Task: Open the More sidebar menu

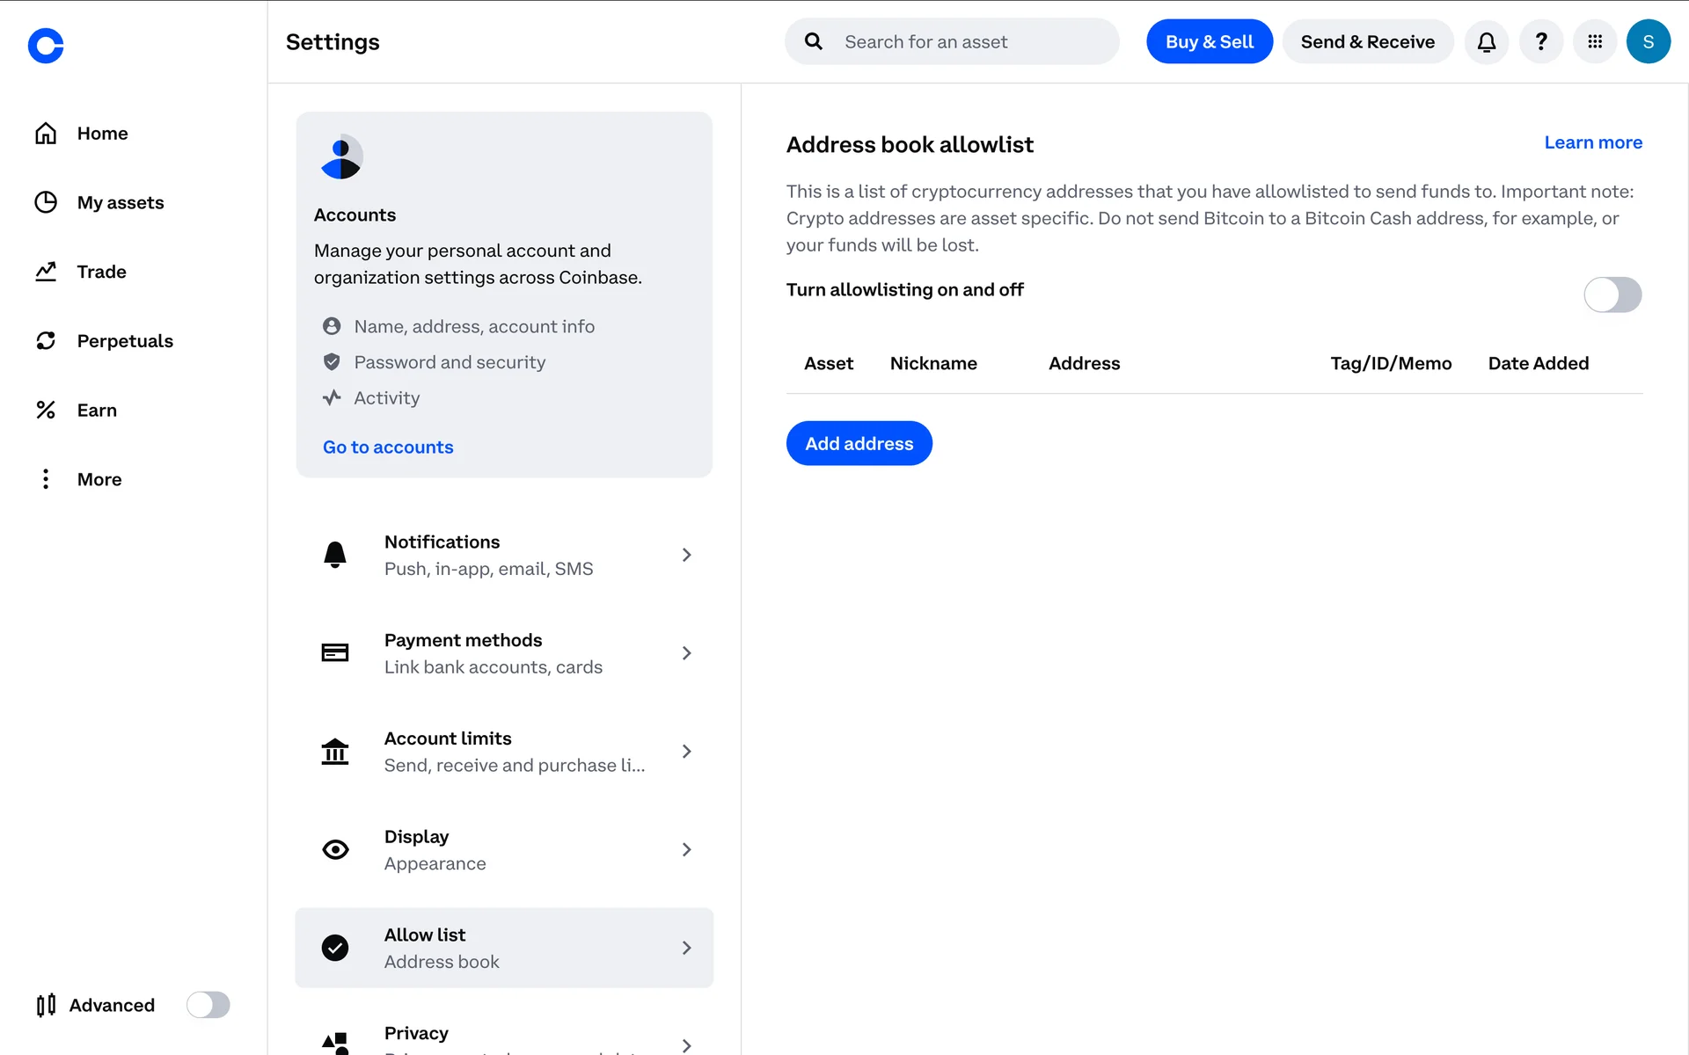Action: pos(99,479)
